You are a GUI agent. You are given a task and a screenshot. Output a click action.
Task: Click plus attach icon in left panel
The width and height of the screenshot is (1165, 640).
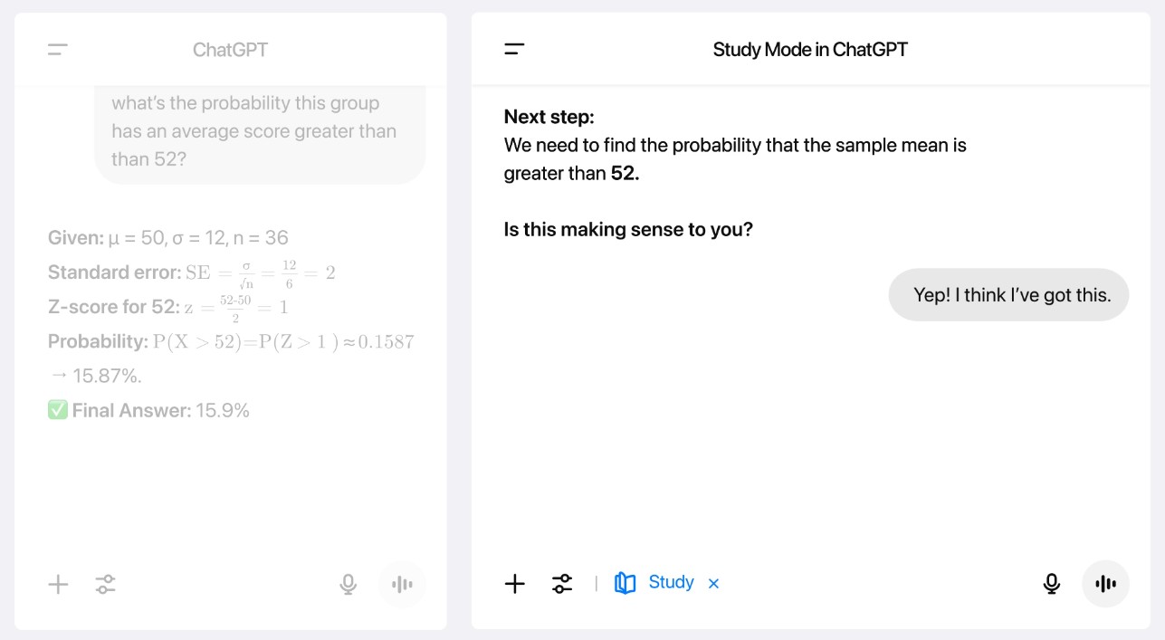point(58,584)
